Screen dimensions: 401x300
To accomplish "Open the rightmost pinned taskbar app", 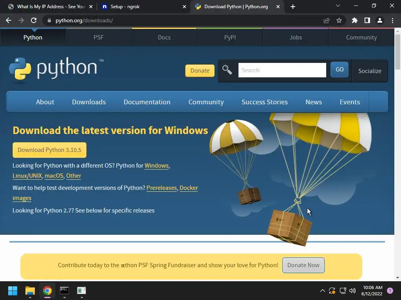I will 81,291.
